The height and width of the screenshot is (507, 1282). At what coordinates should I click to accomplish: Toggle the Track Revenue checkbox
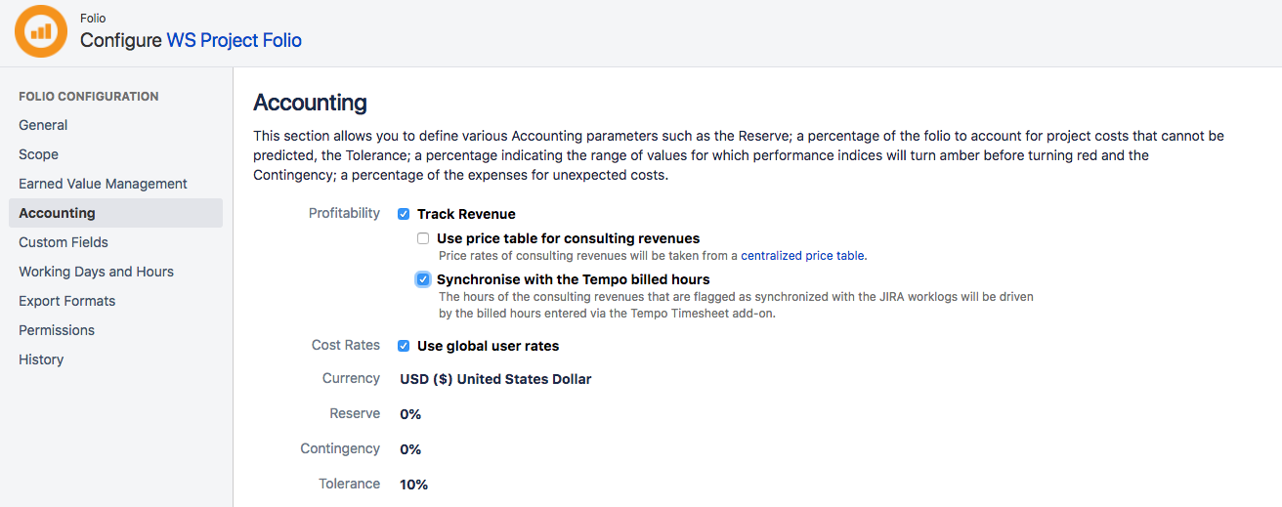(404, 214)
